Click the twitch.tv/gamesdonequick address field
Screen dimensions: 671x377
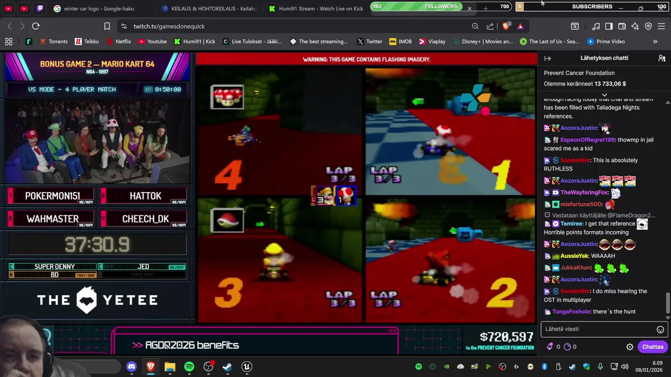pos(294,26)
